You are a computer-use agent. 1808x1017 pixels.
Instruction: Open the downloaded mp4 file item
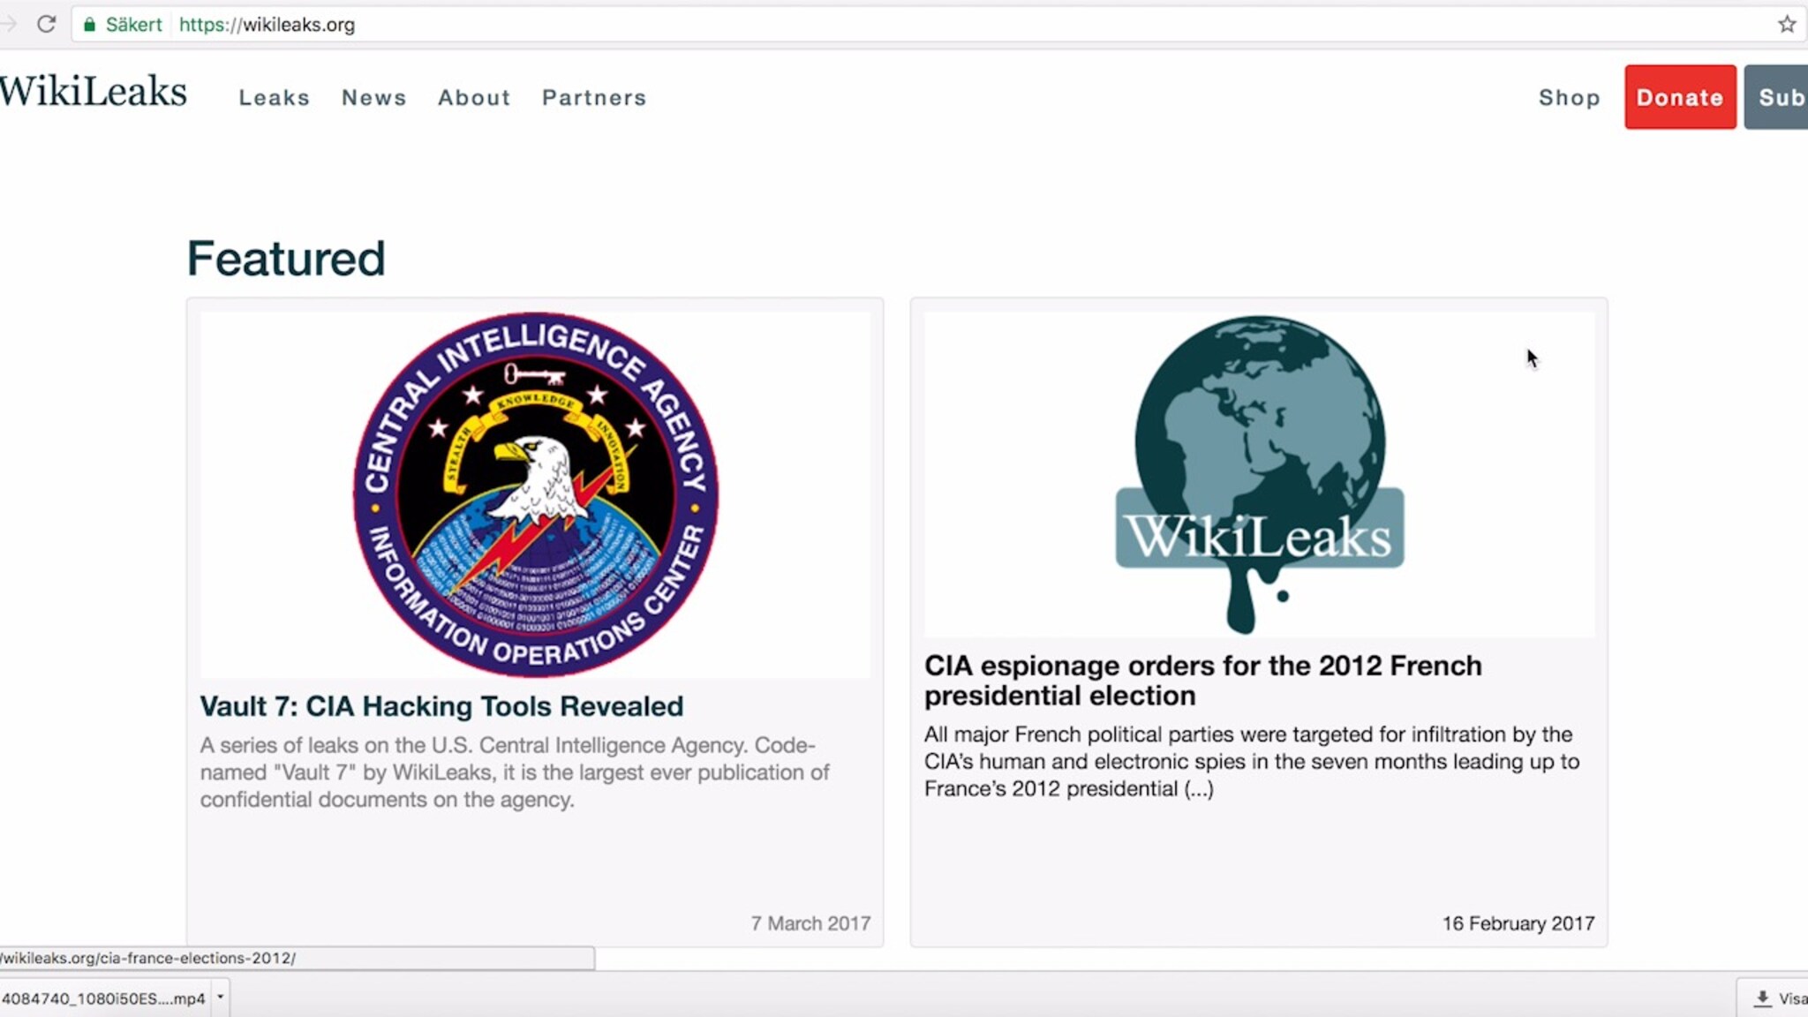coord(103,998)
